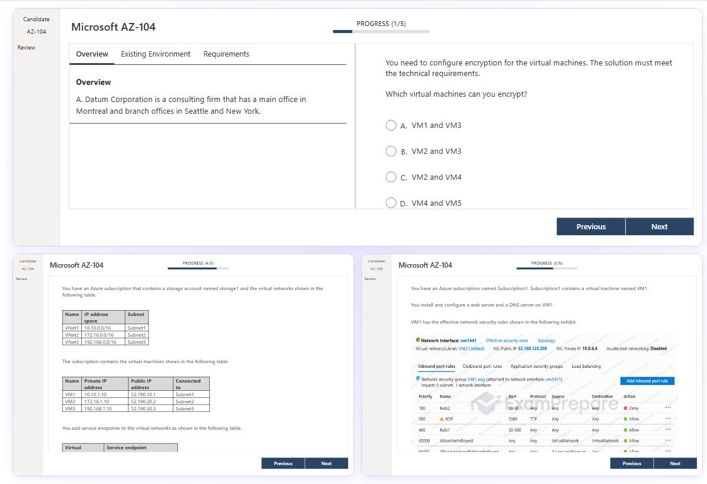Image resolution: width=707 pixels, height=484 pixels.
Task: Click the green Allow icon on Rule1 row
Action: 625,430
